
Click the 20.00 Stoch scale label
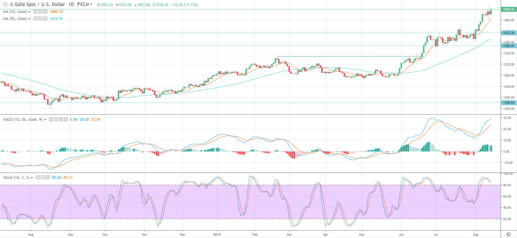pos(507,219)
